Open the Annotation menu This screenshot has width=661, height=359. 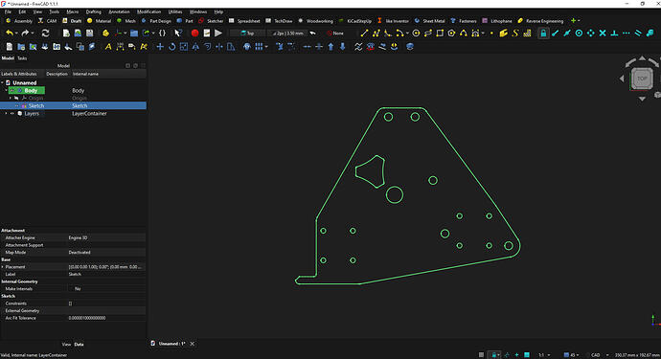click(120, 11)
